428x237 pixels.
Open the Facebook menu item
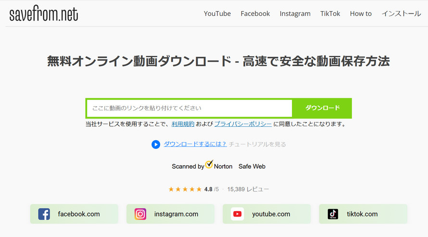255,13
